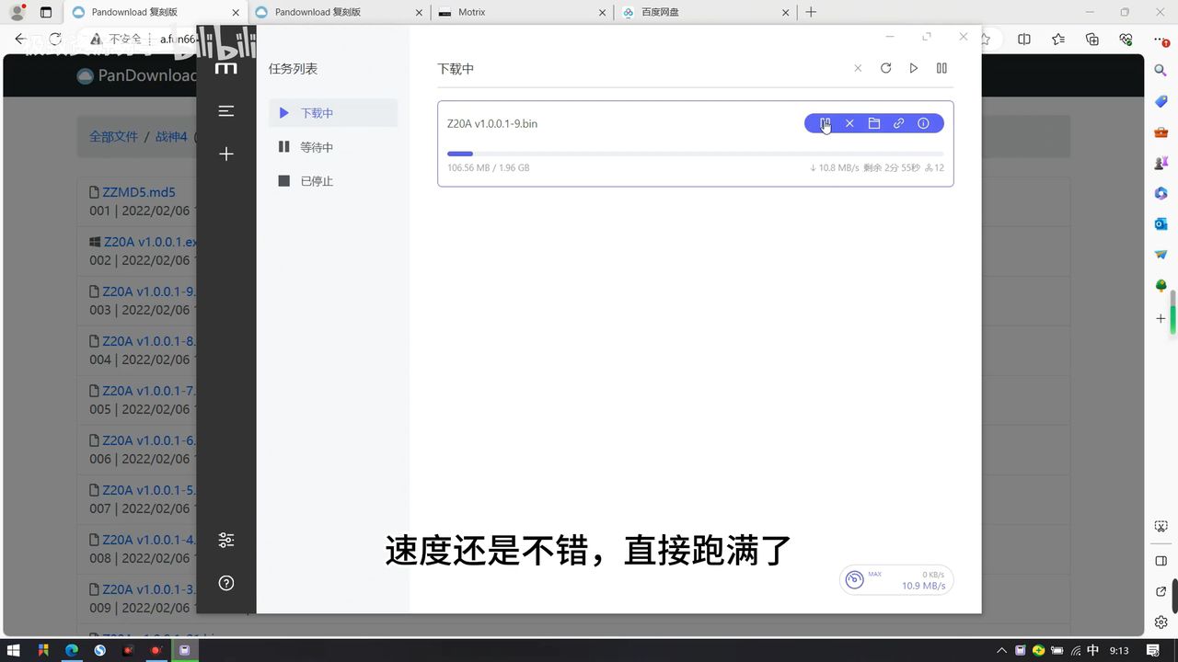Add a new download task in Motrix
Screen dimensions: 1178x662
pyautogui.click(x=226, y=154)
